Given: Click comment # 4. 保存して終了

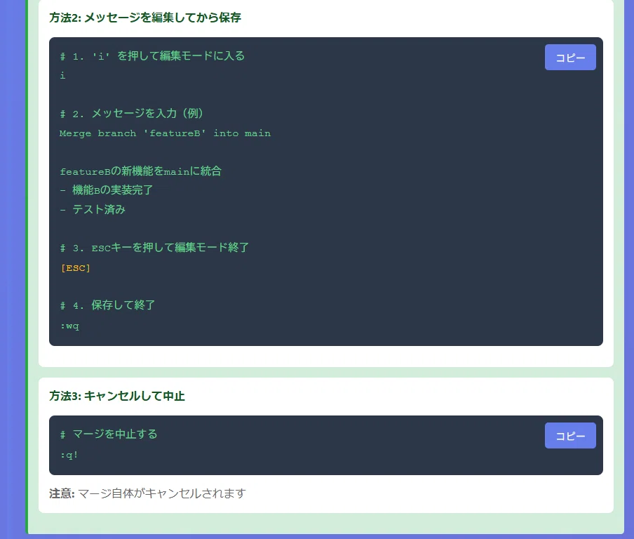Looking at the screenshot, I should (107, 305).
